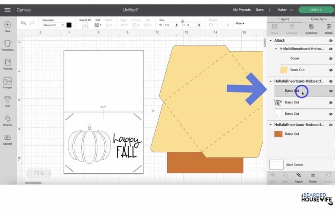Click the green Make It button

[x=316, y=9]
